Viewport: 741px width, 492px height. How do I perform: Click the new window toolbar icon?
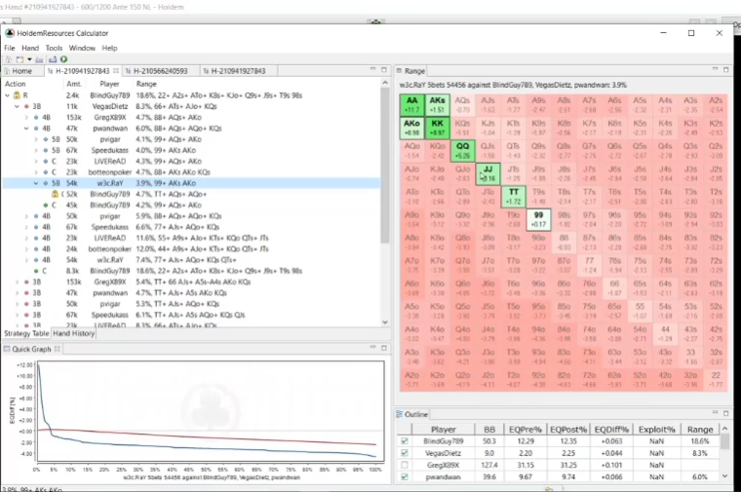(19, 59)
